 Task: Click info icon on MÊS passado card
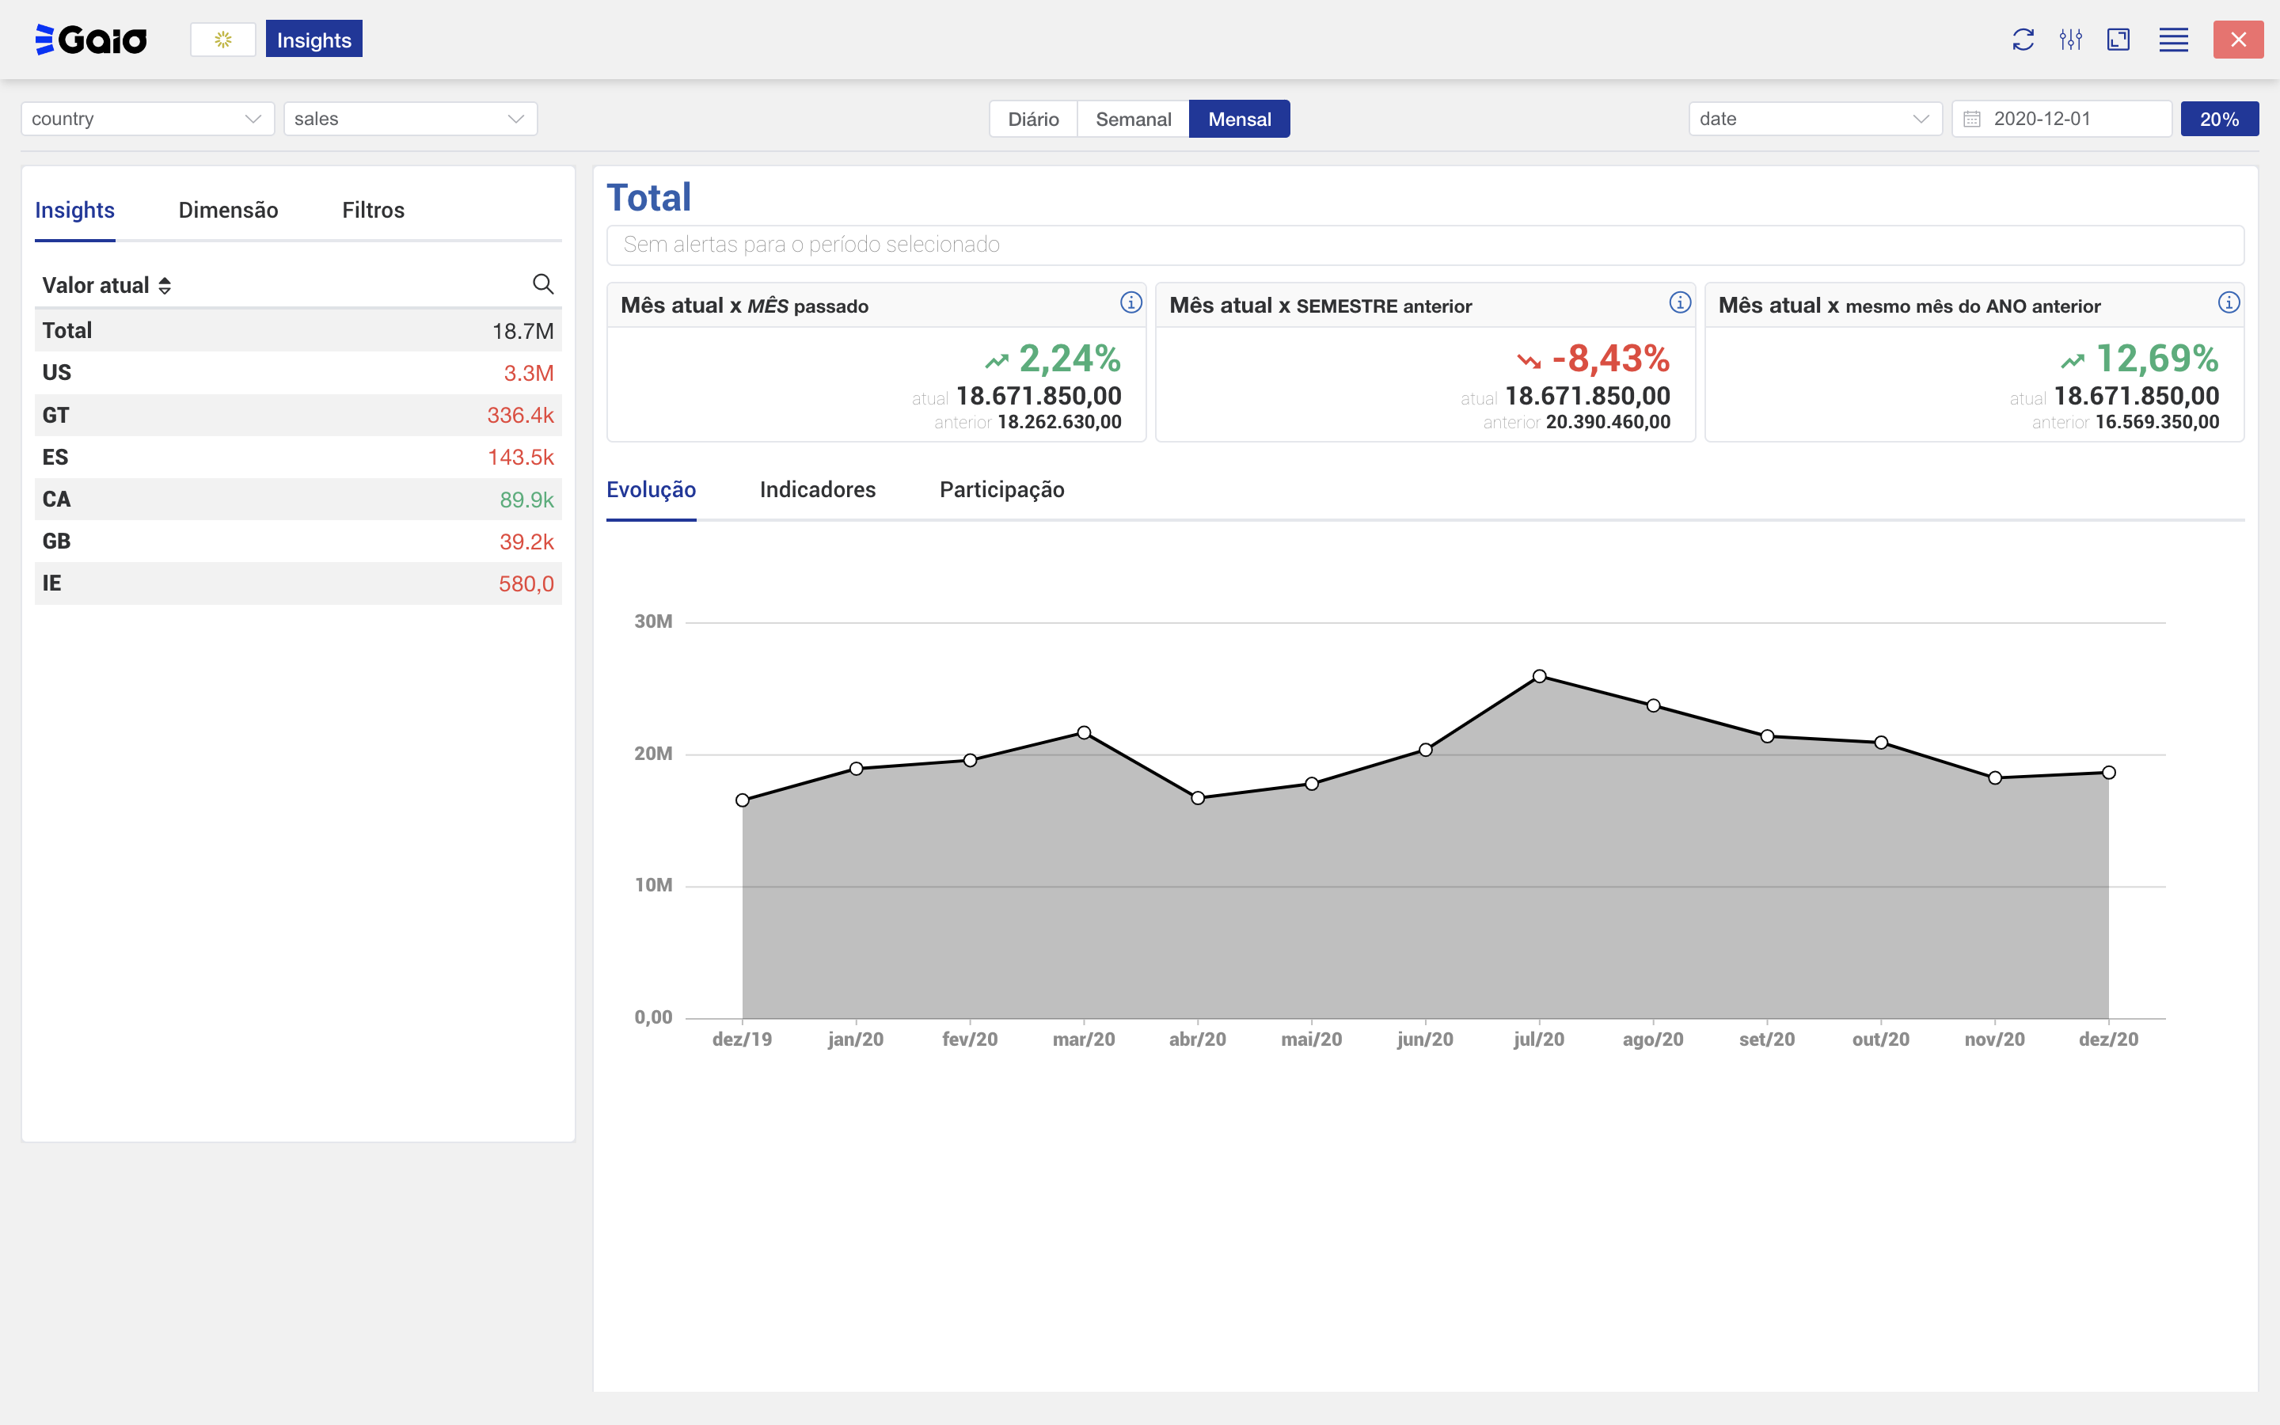coord(1130,302)
